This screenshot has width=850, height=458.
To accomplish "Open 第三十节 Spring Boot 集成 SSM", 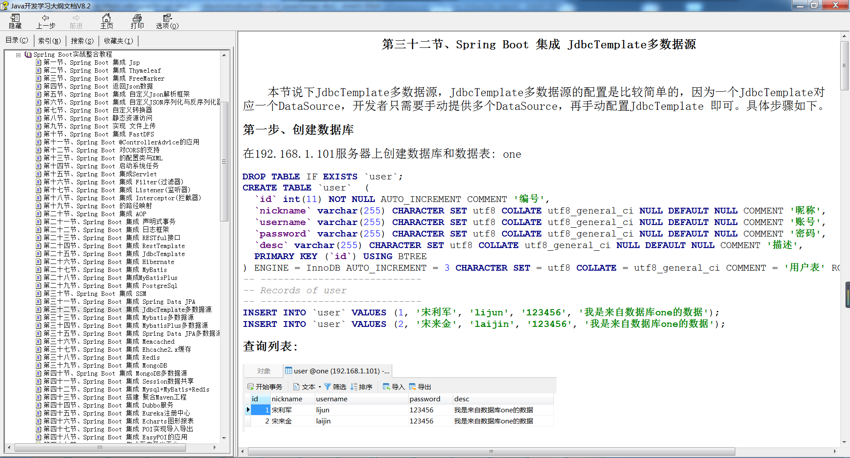I will (95, 294).
